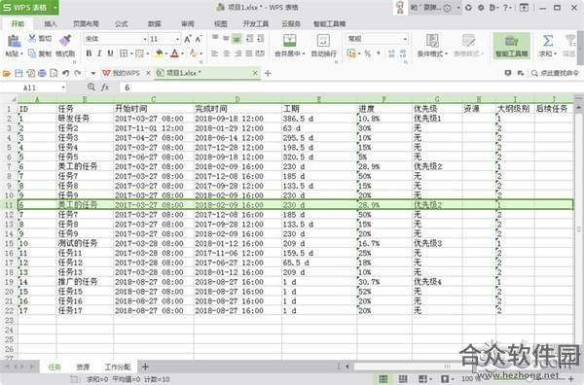Screen dimensions: 584x385
Task: Toggle bottom vertical alignment (highlighted)
Action: [237, 38]
